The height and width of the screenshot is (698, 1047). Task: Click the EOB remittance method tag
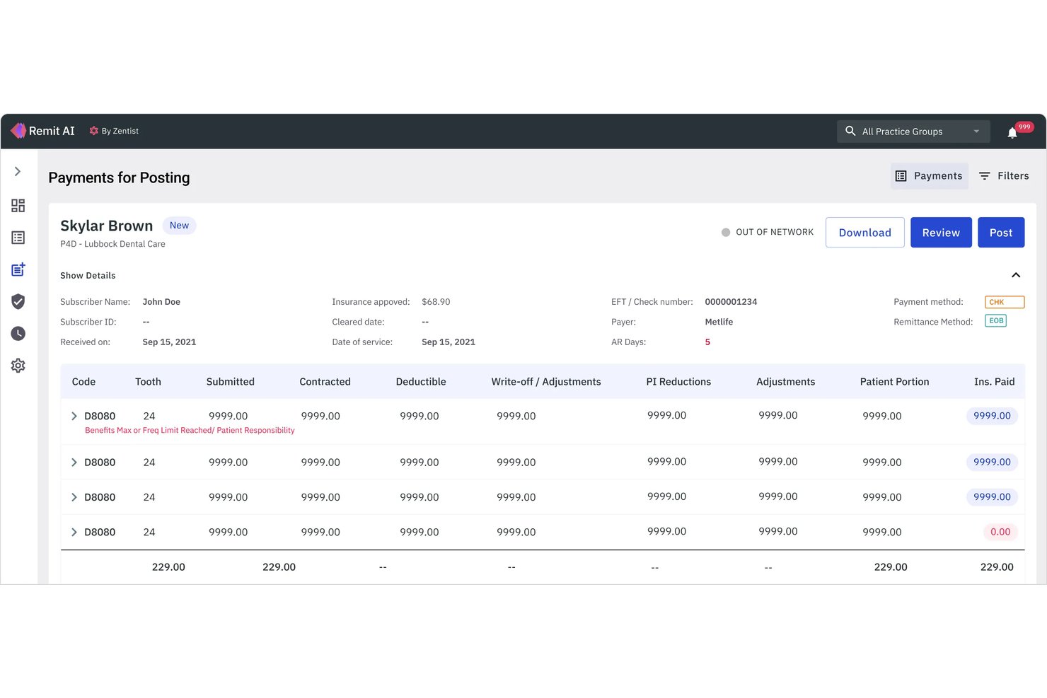tap(996, 321)
